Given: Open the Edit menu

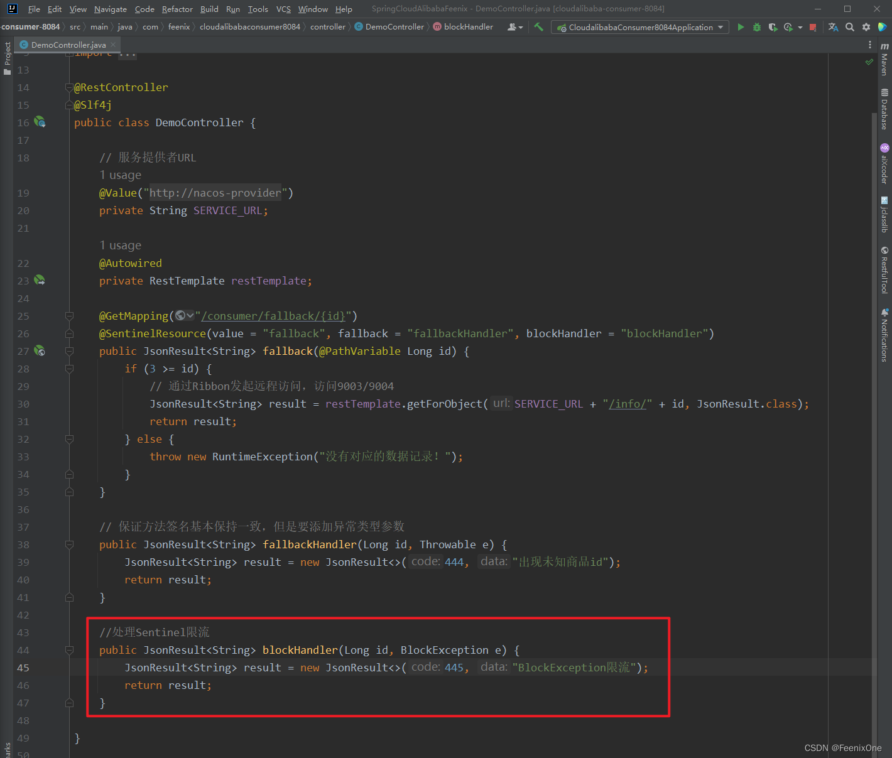Looking at the screenshot, I should [55, 9].
